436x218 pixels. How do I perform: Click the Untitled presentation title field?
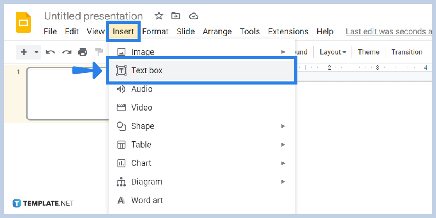[x=93, y=16]
